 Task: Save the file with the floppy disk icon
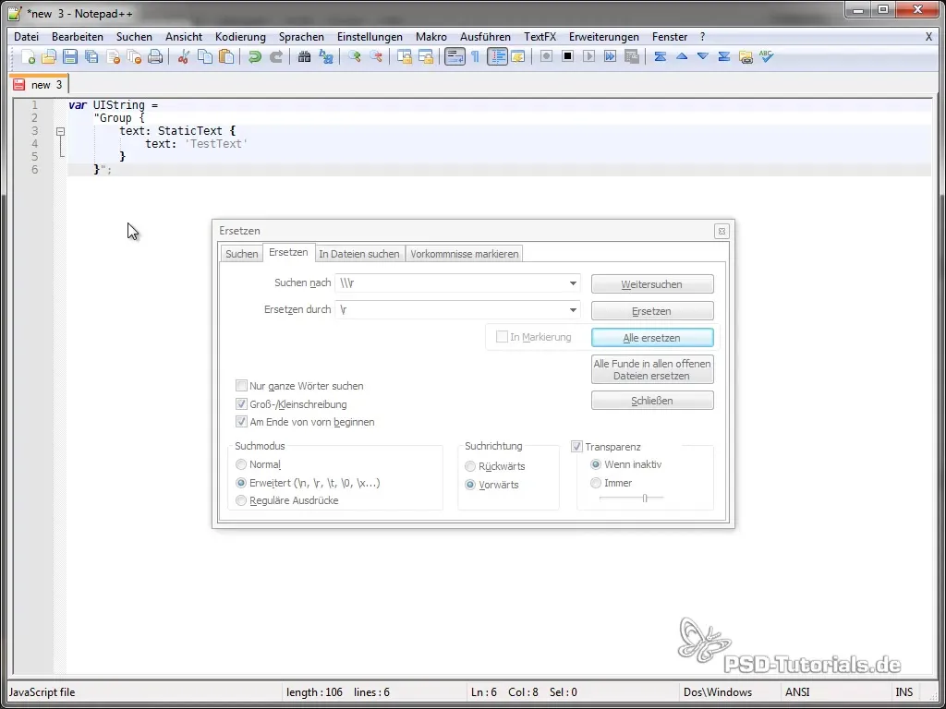point(70,57)
